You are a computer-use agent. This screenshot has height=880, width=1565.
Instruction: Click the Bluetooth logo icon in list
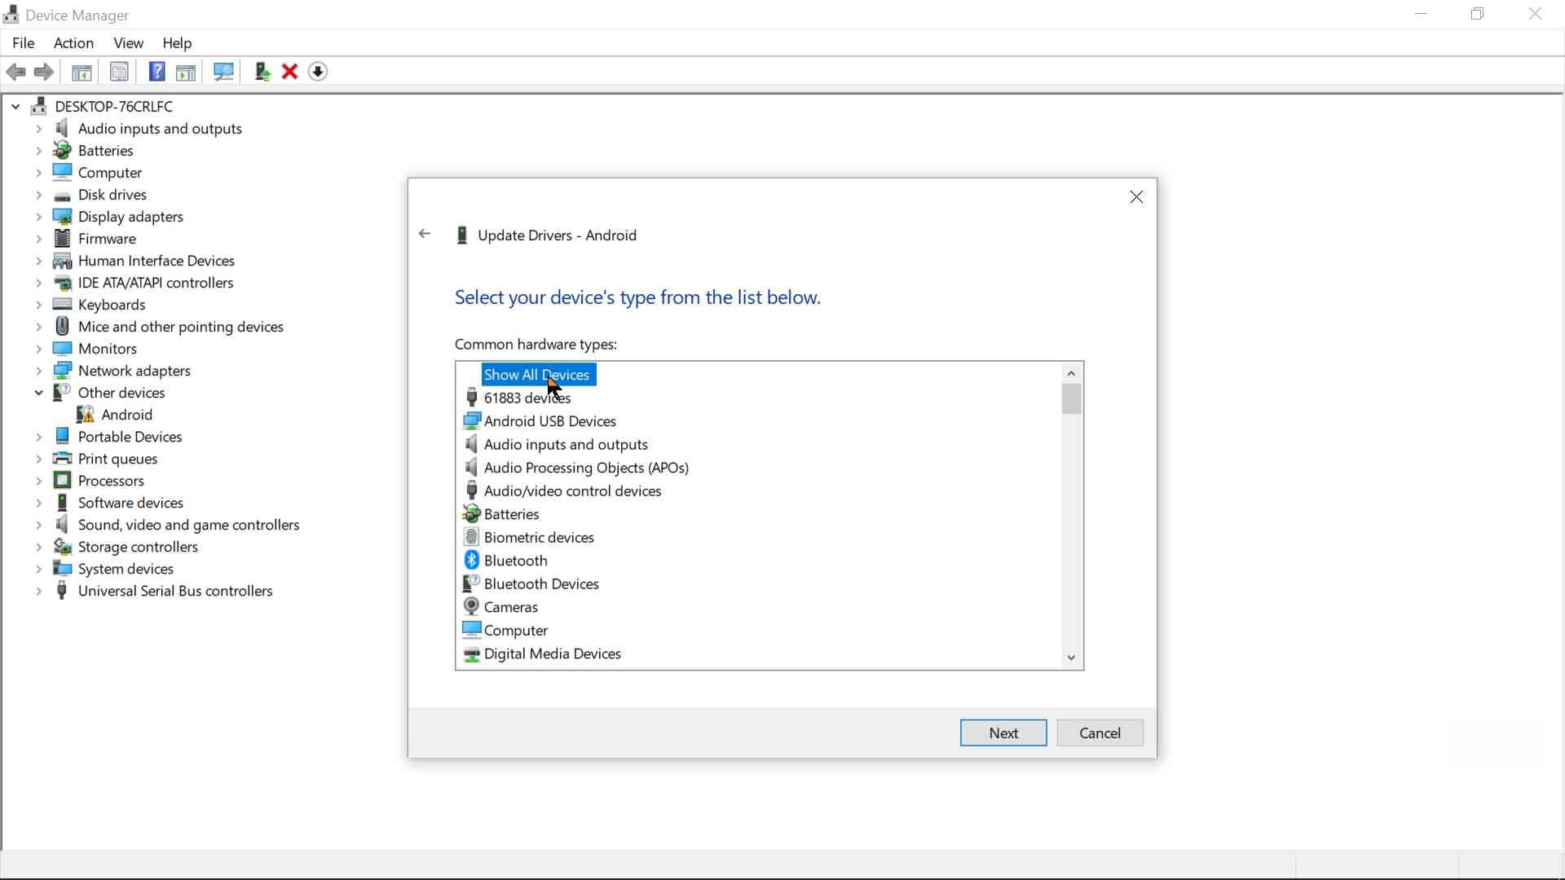471,561
